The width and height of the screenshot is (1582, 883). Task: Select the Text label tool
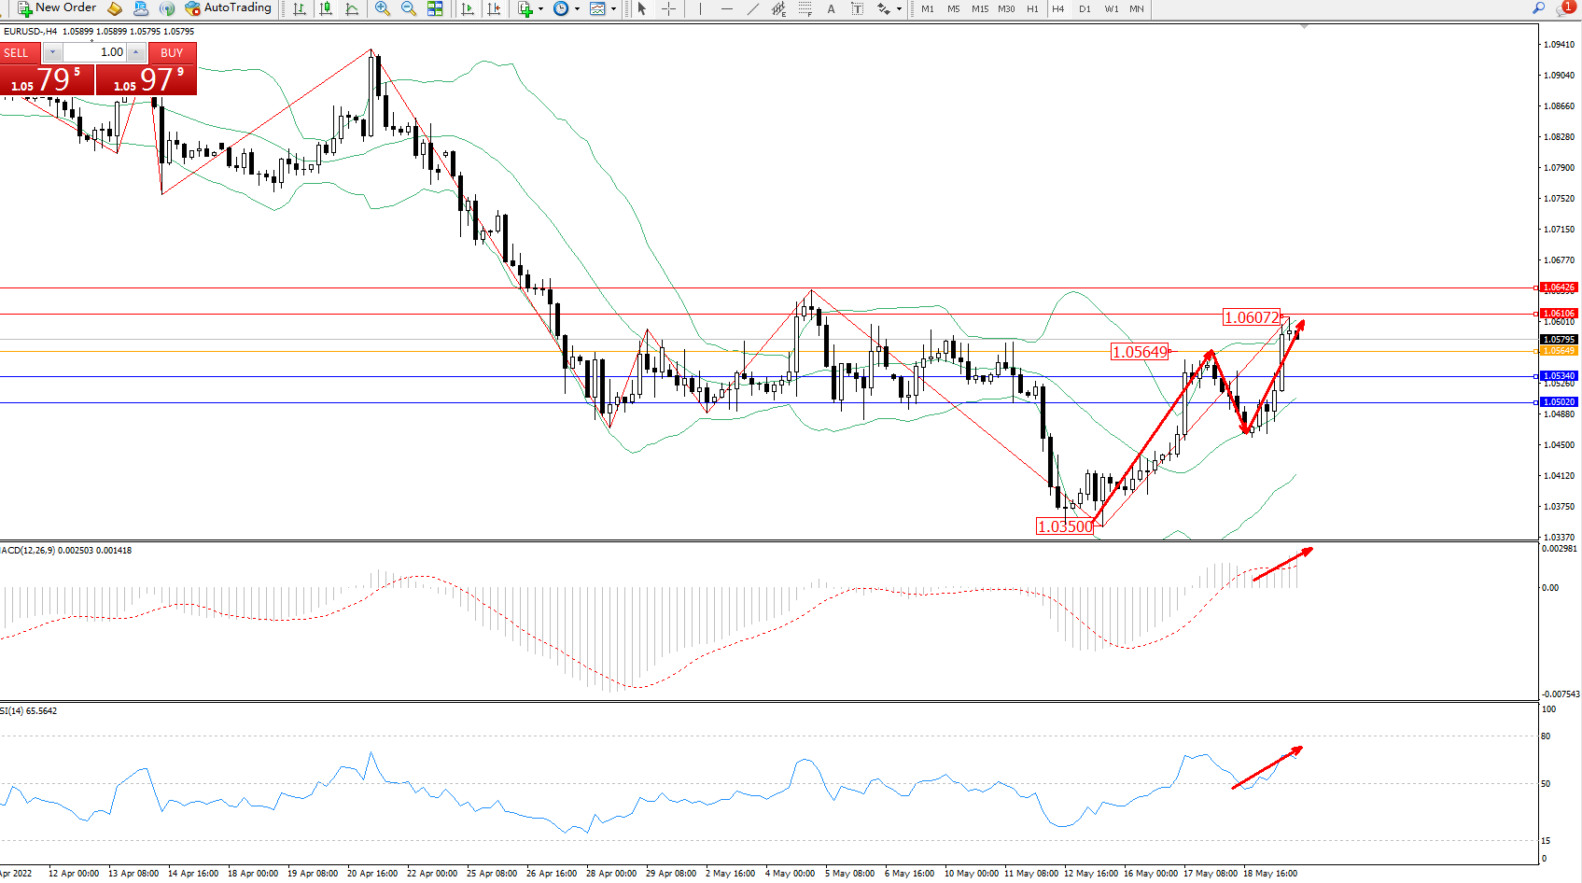tap(831, 8)
